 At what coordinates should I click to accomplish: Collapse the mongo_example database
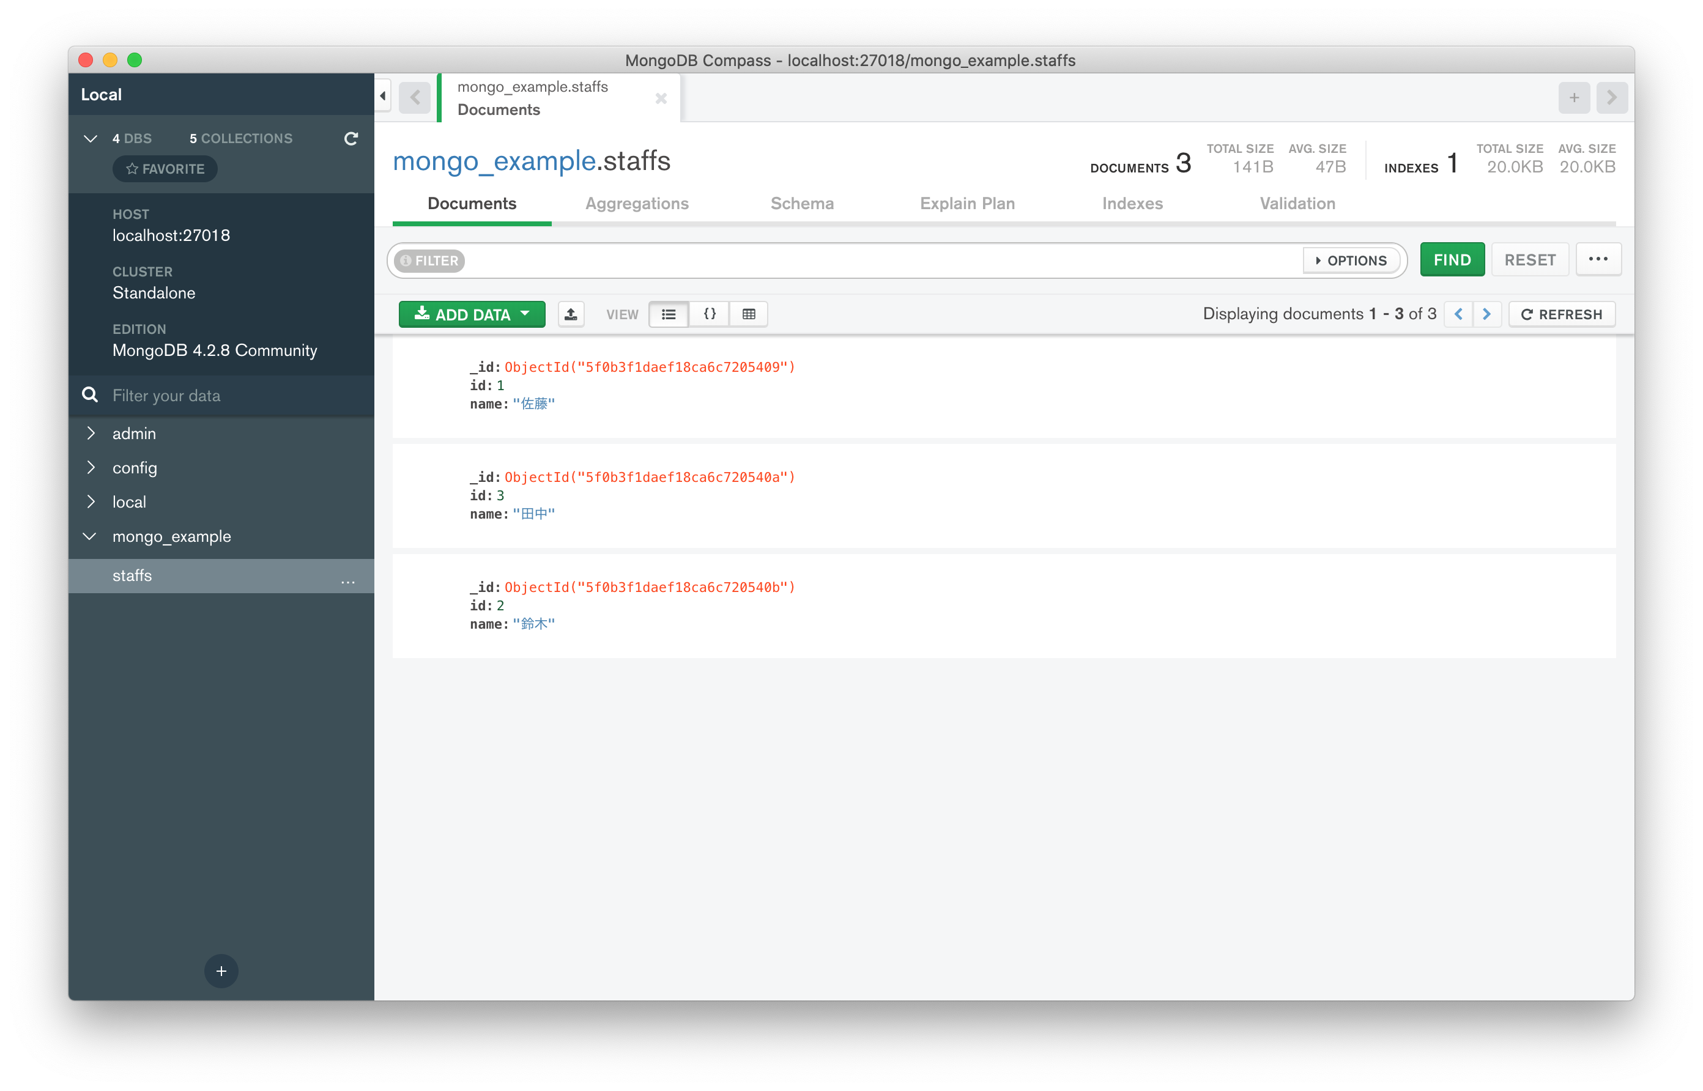pyautogui.click(x=90, y=536)
